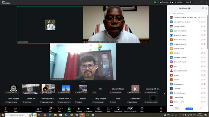Toggle microphone for Saroj Kumar Biswas
Image resolution: width=209 pixels, height=117 pixels.
[202, 31]
